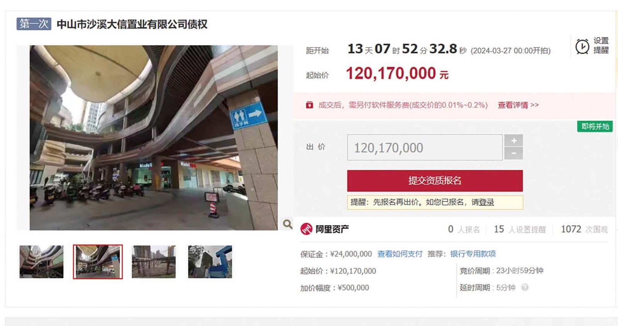Click the 第一次 auction round tag
Image resolution: width=618 pixels, height=326 pixels.
click(x=34, y=24)
